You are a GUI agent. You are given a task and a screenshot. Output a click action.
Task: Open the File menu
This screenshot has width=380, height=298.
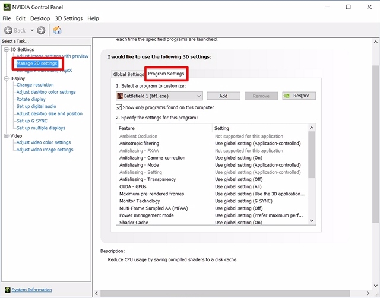(7, 18)
